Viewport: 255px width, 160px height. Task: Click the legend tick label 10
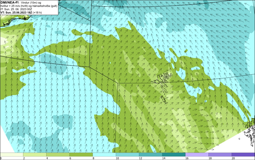point(117,158)
